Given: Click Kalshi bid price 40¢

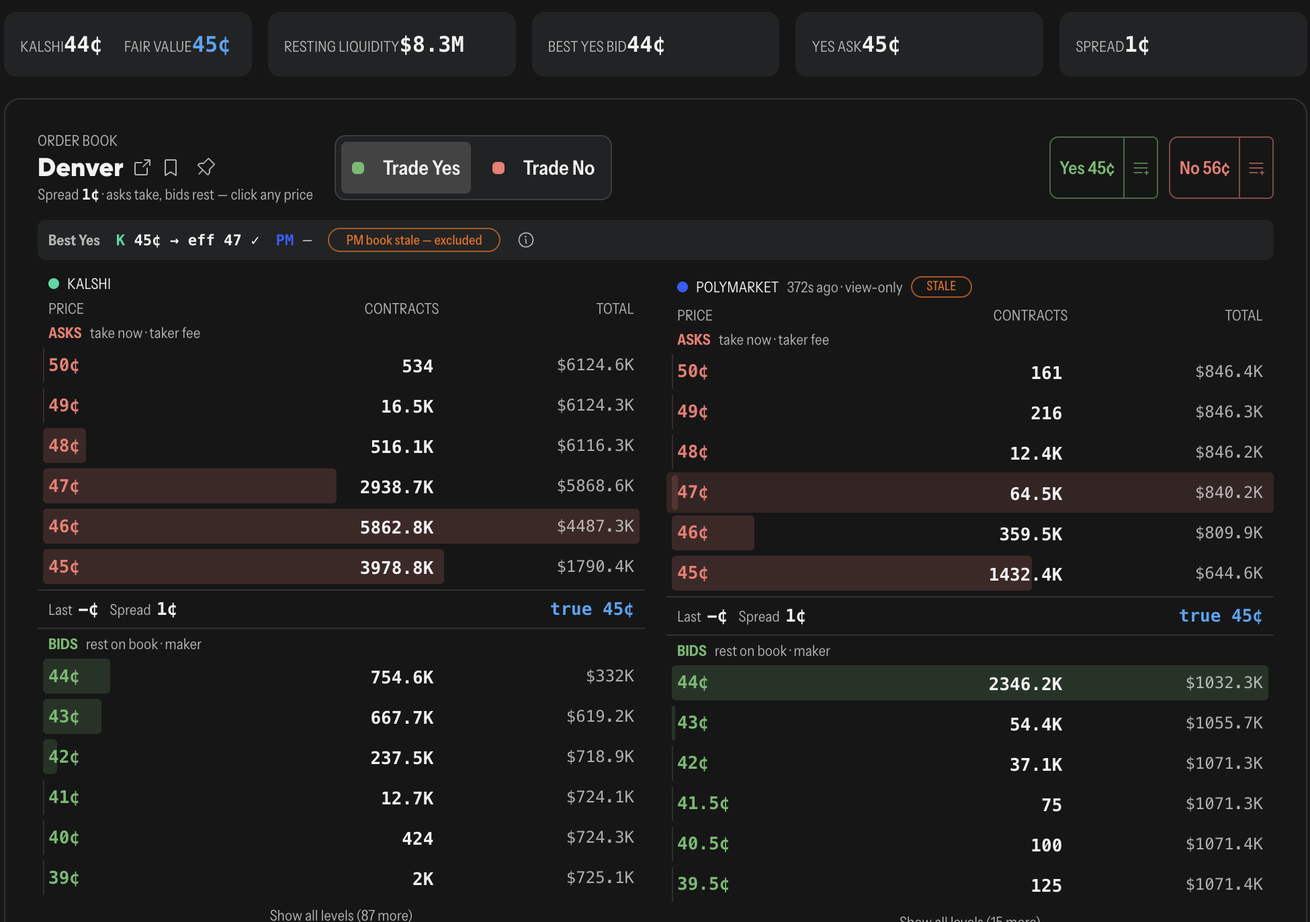Looking at the screenshot, I should [x=64, y=837].
